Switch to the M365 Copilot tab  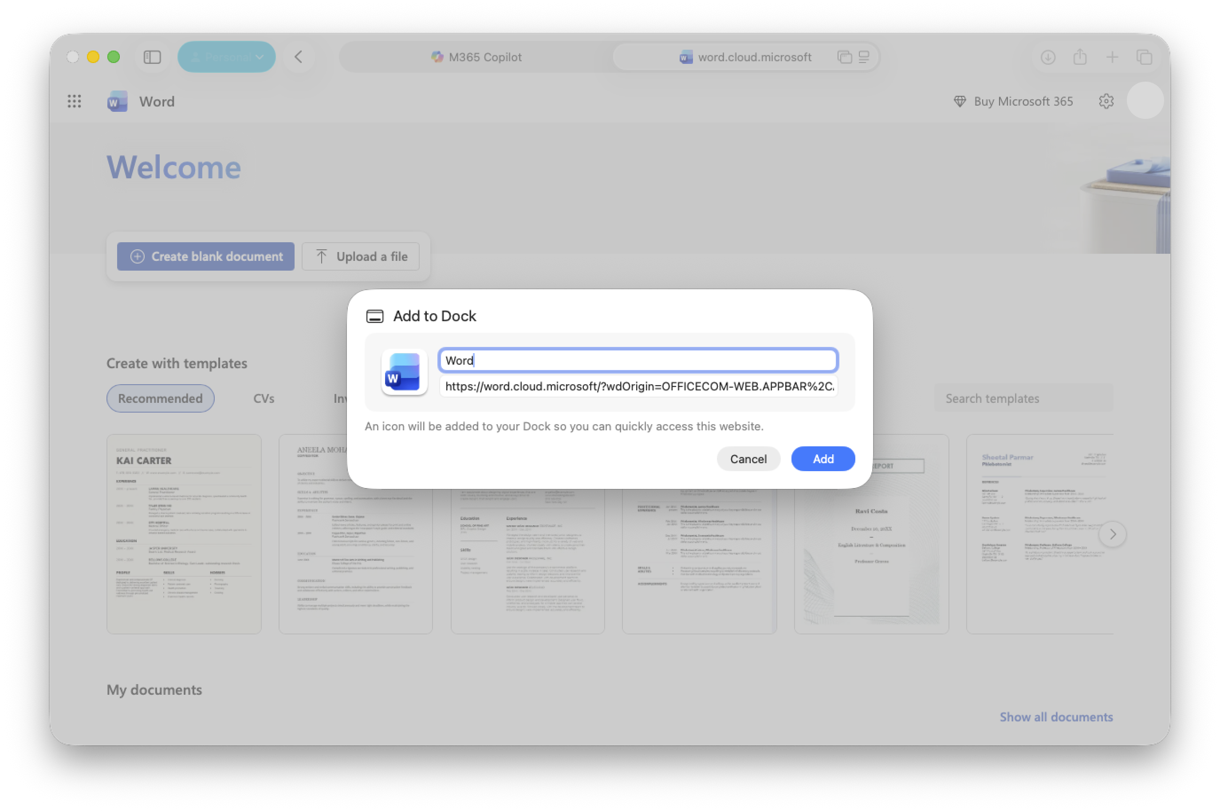[476, 57]
